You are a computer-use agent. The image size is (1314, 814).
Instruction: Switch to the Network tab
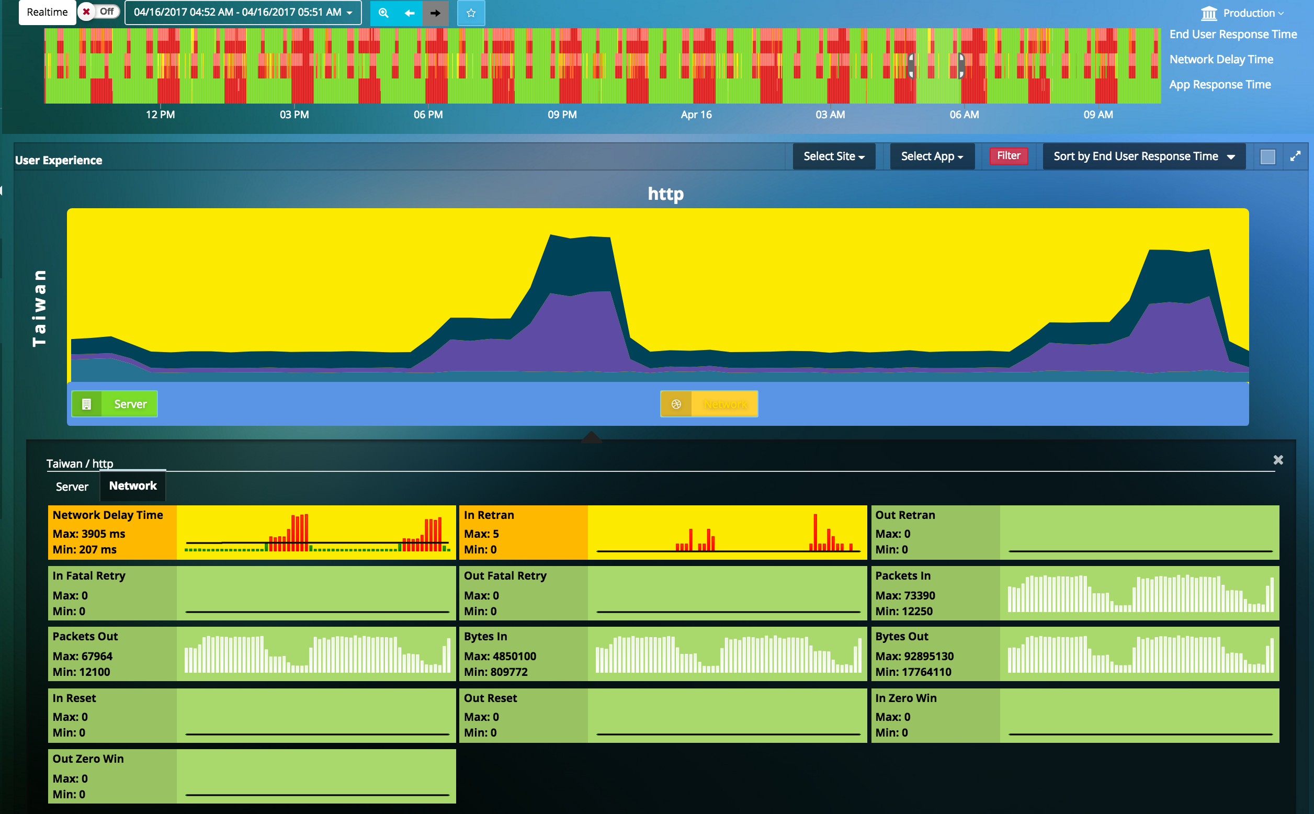132,487
